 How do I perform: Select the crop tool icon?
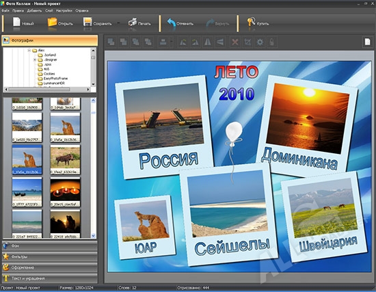click(247, 42)
